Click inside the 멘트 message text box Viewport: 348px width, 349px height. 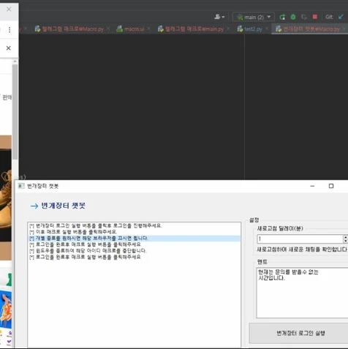tap(302, 293)
